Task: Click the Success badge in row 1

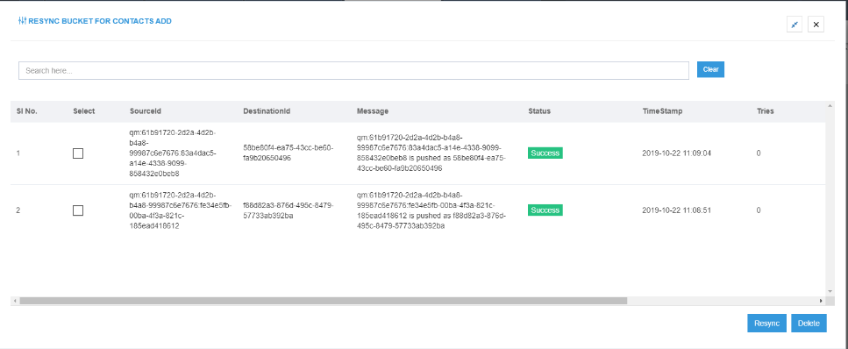Action: 545,153
